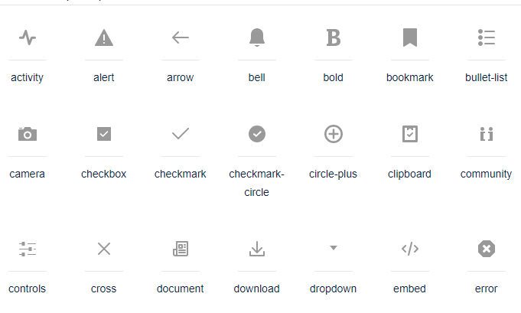The width and height of the screenshot is (521, 313).
Task: Click the activity pulse icon
Action: [28, 37]
